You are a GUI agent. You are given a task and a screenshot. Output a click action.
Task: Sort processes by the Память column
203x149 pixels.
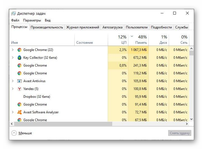click(x=138, y=40)
